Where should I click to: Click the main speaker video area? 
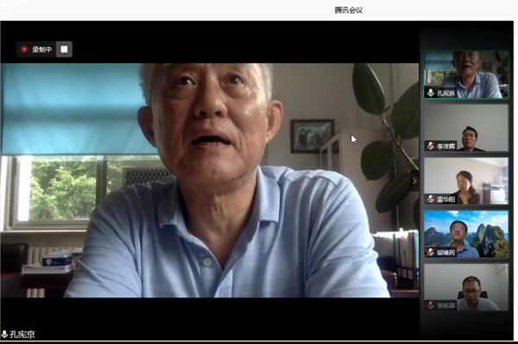pyautogui.click(x=210, y=180)
